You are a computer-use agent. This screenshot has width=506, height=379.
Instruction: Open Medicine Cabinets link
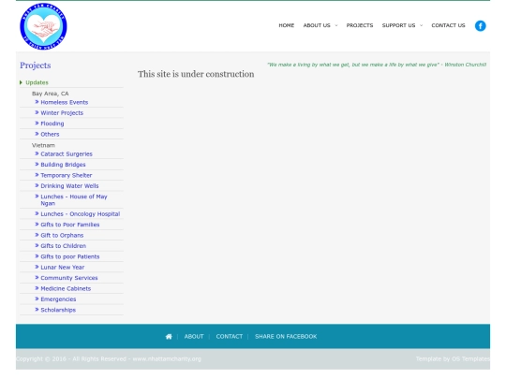[x=66, y=288]
